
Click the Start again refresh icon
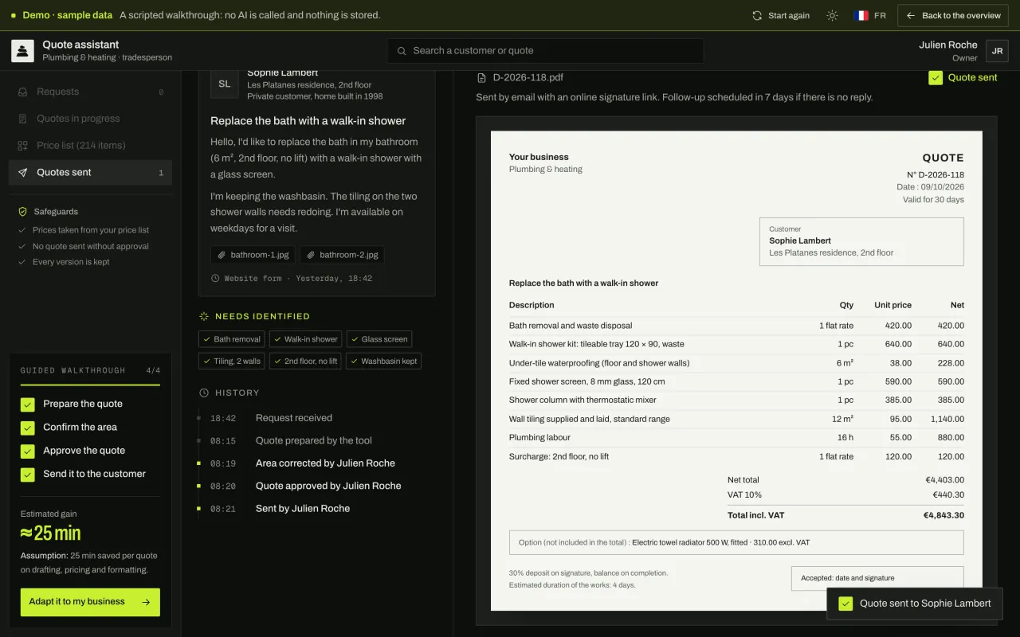pyautogui.click(x=757, y=15)
